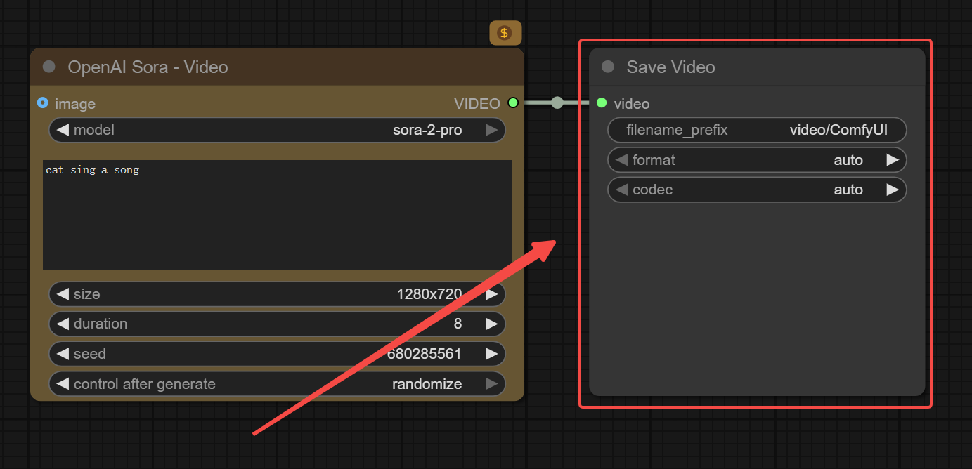Click the filename_prefix field
The width and height of the screenshot is (972, 469).
point(757,130)
